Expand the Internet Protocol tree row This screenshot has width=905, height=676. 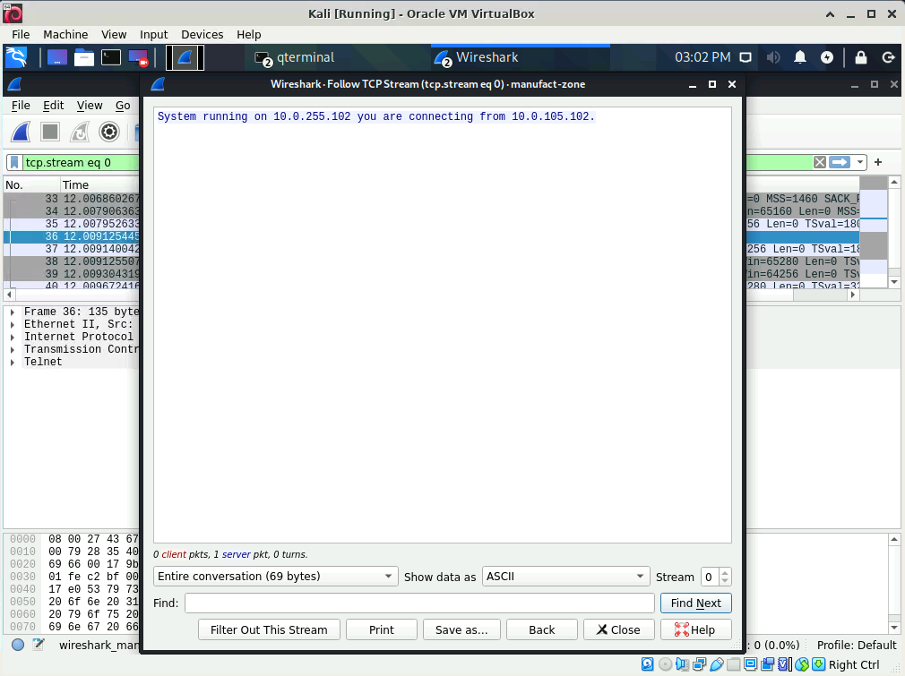click(x=13, y=338)
